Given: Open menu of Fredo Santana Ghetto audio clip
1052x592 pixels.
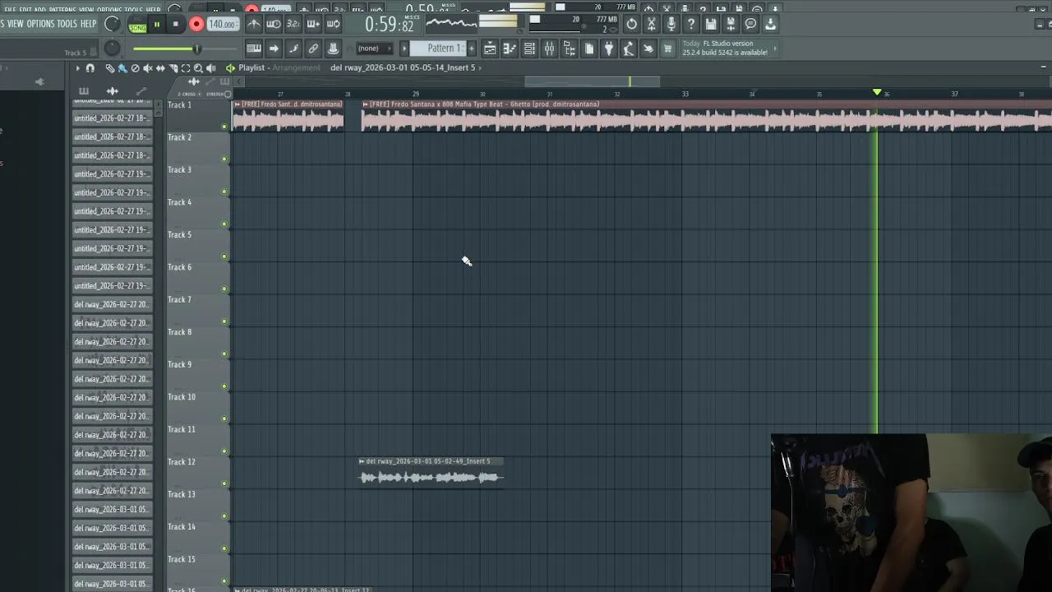Looking at the screenshot, I should 365,104.
